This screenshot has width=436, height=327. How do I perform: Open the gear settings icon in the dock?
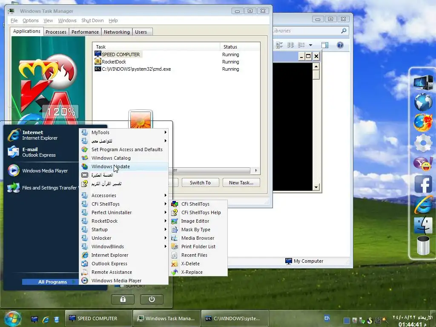(423, 143)
